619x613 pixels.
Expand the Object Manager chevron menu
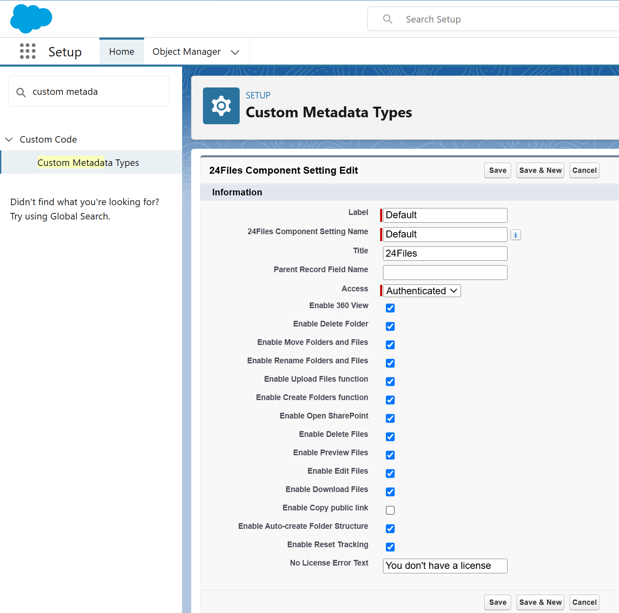[x=235, y=52]
